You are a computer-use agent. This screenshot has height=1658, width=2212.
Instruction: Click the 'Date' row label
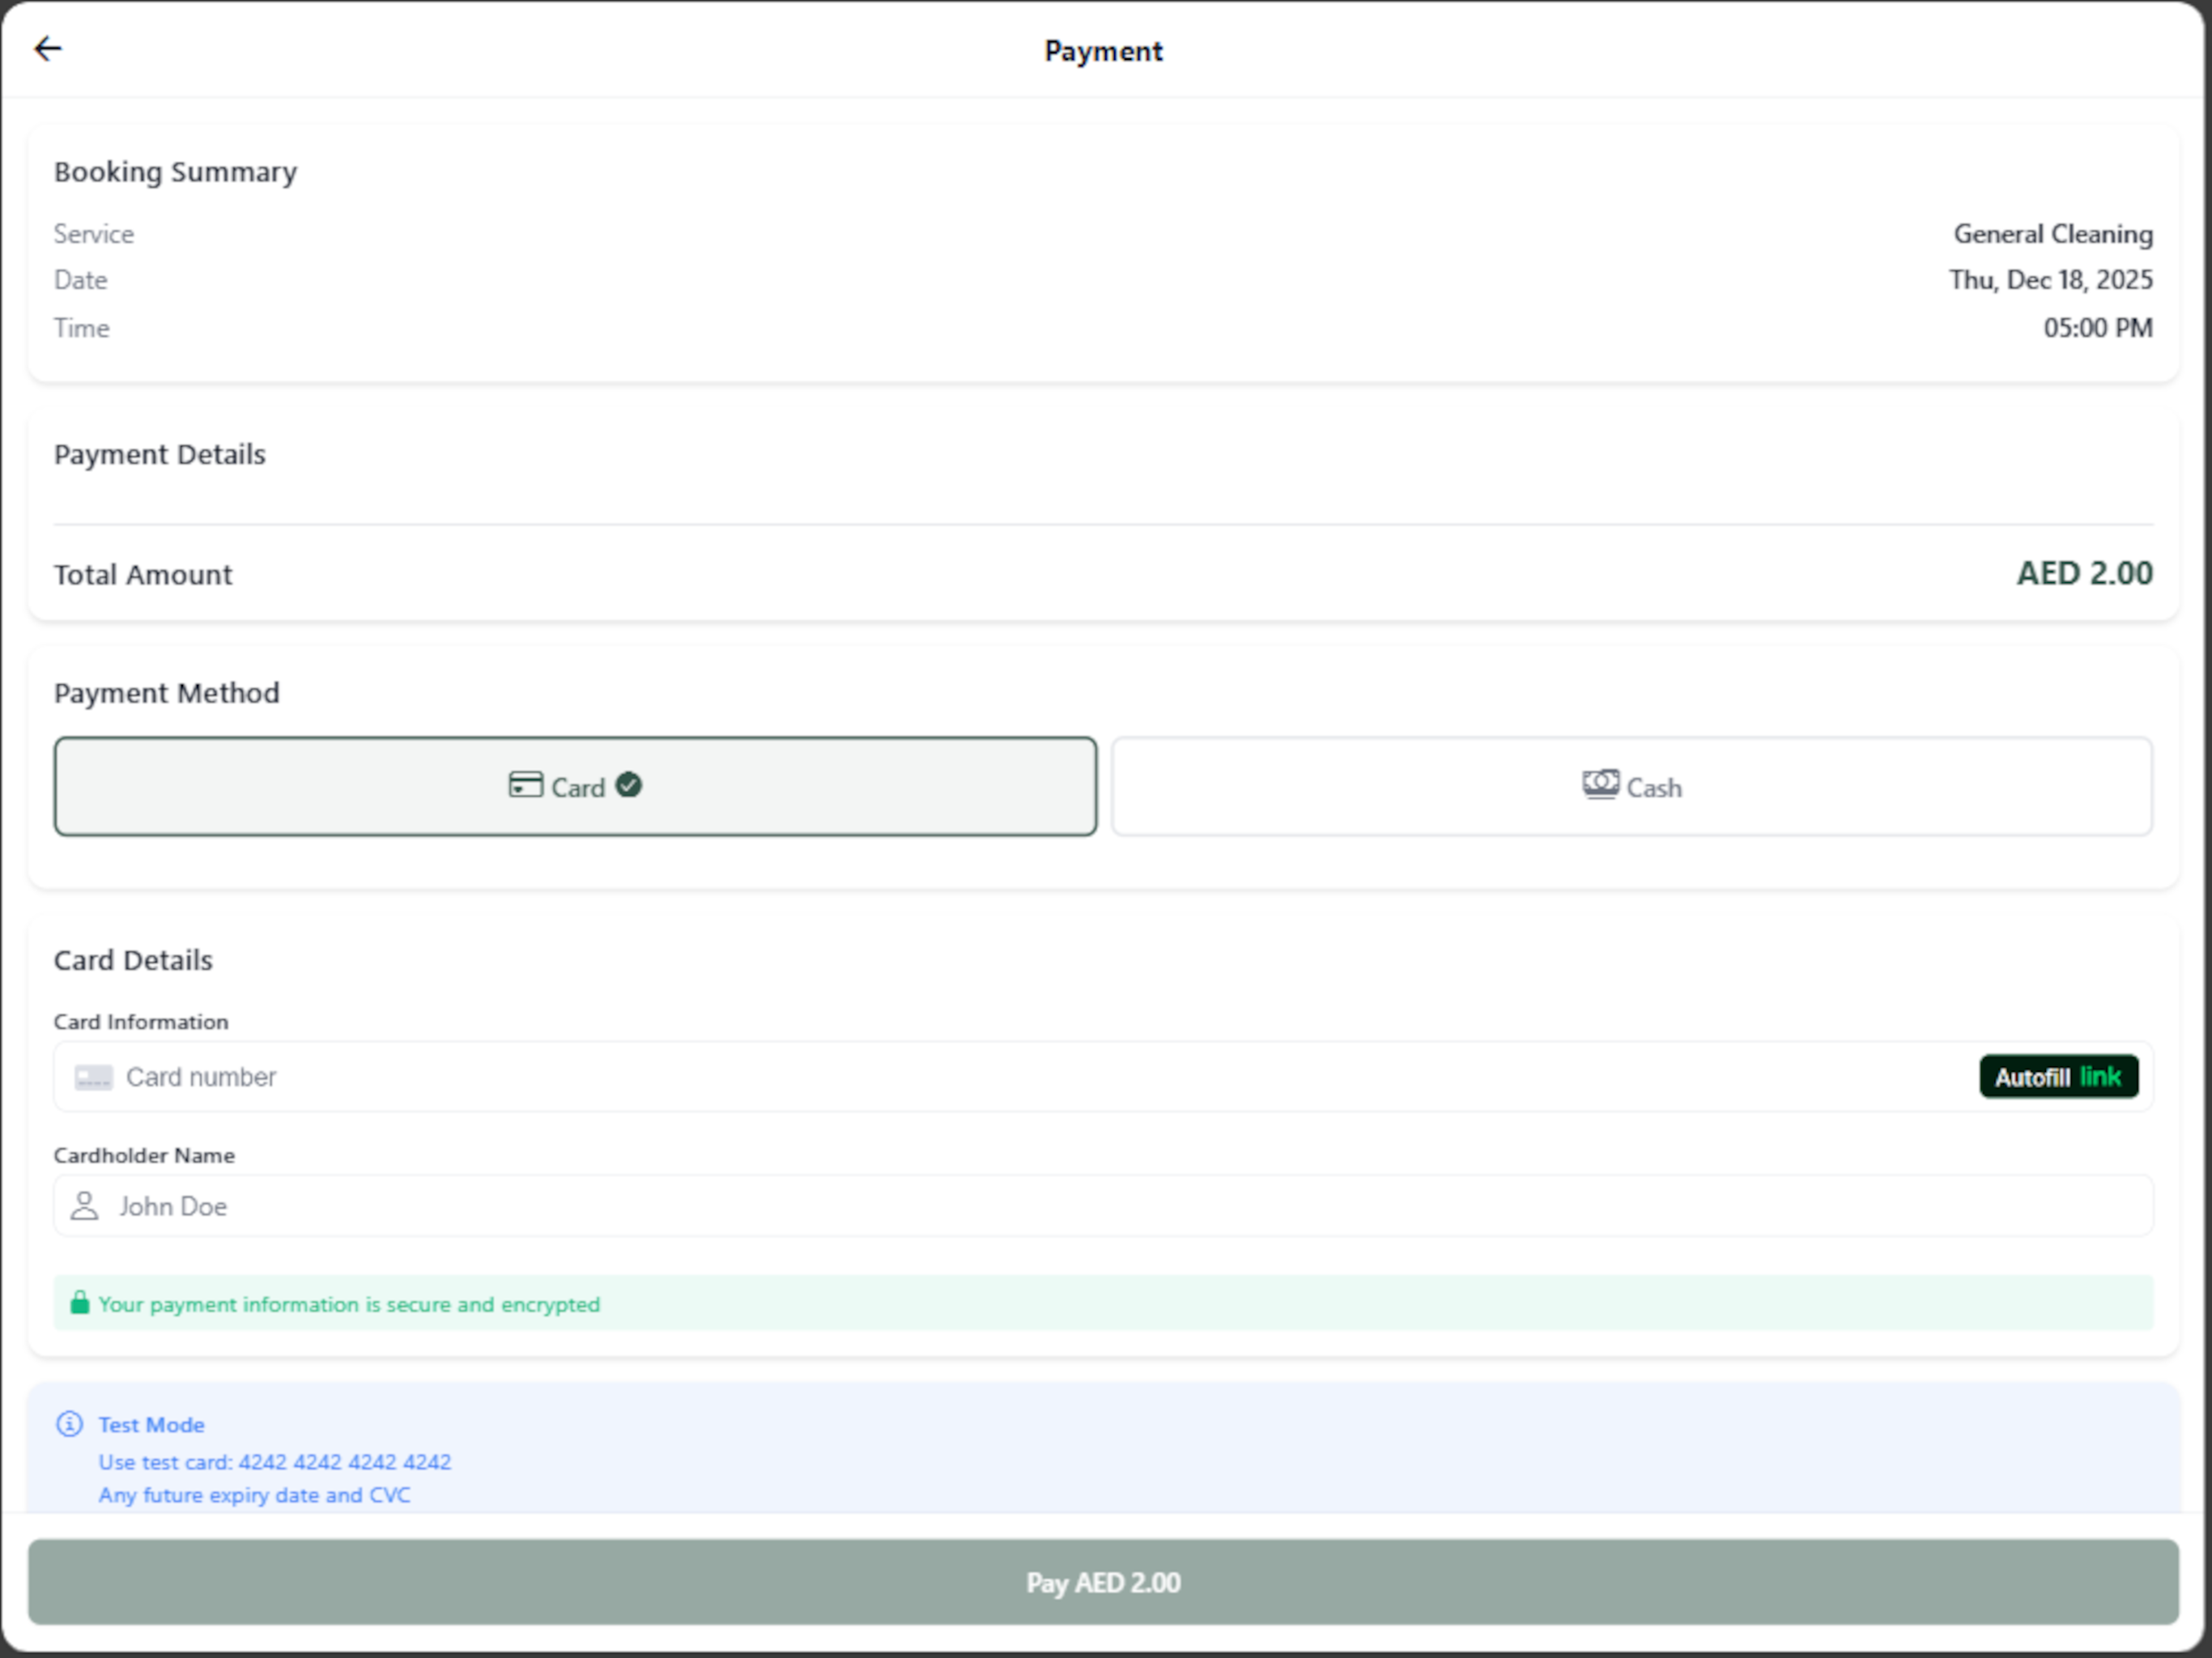click(x=80, y=280)
